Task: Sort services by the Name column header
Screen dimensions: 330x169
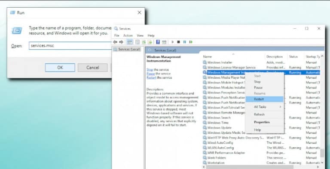Action: pos(233,56)
